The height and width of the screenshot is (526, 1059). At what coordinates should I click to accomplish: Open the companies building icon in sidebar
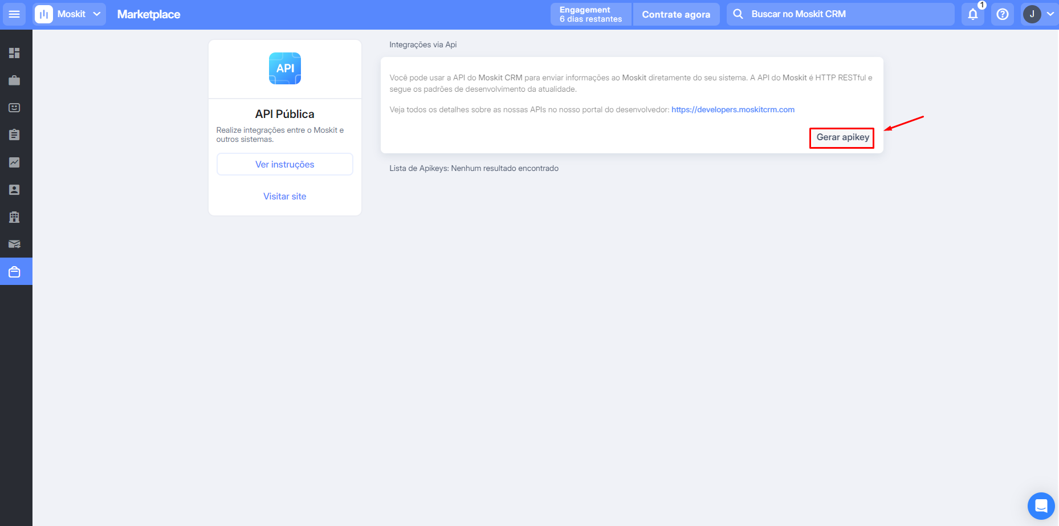(x=14, y=217)
